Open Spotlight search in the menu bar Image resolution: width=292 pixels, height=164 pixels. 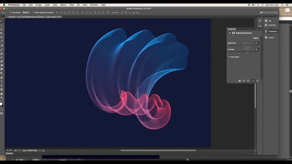pyautogui.click(x=282, y=5)
